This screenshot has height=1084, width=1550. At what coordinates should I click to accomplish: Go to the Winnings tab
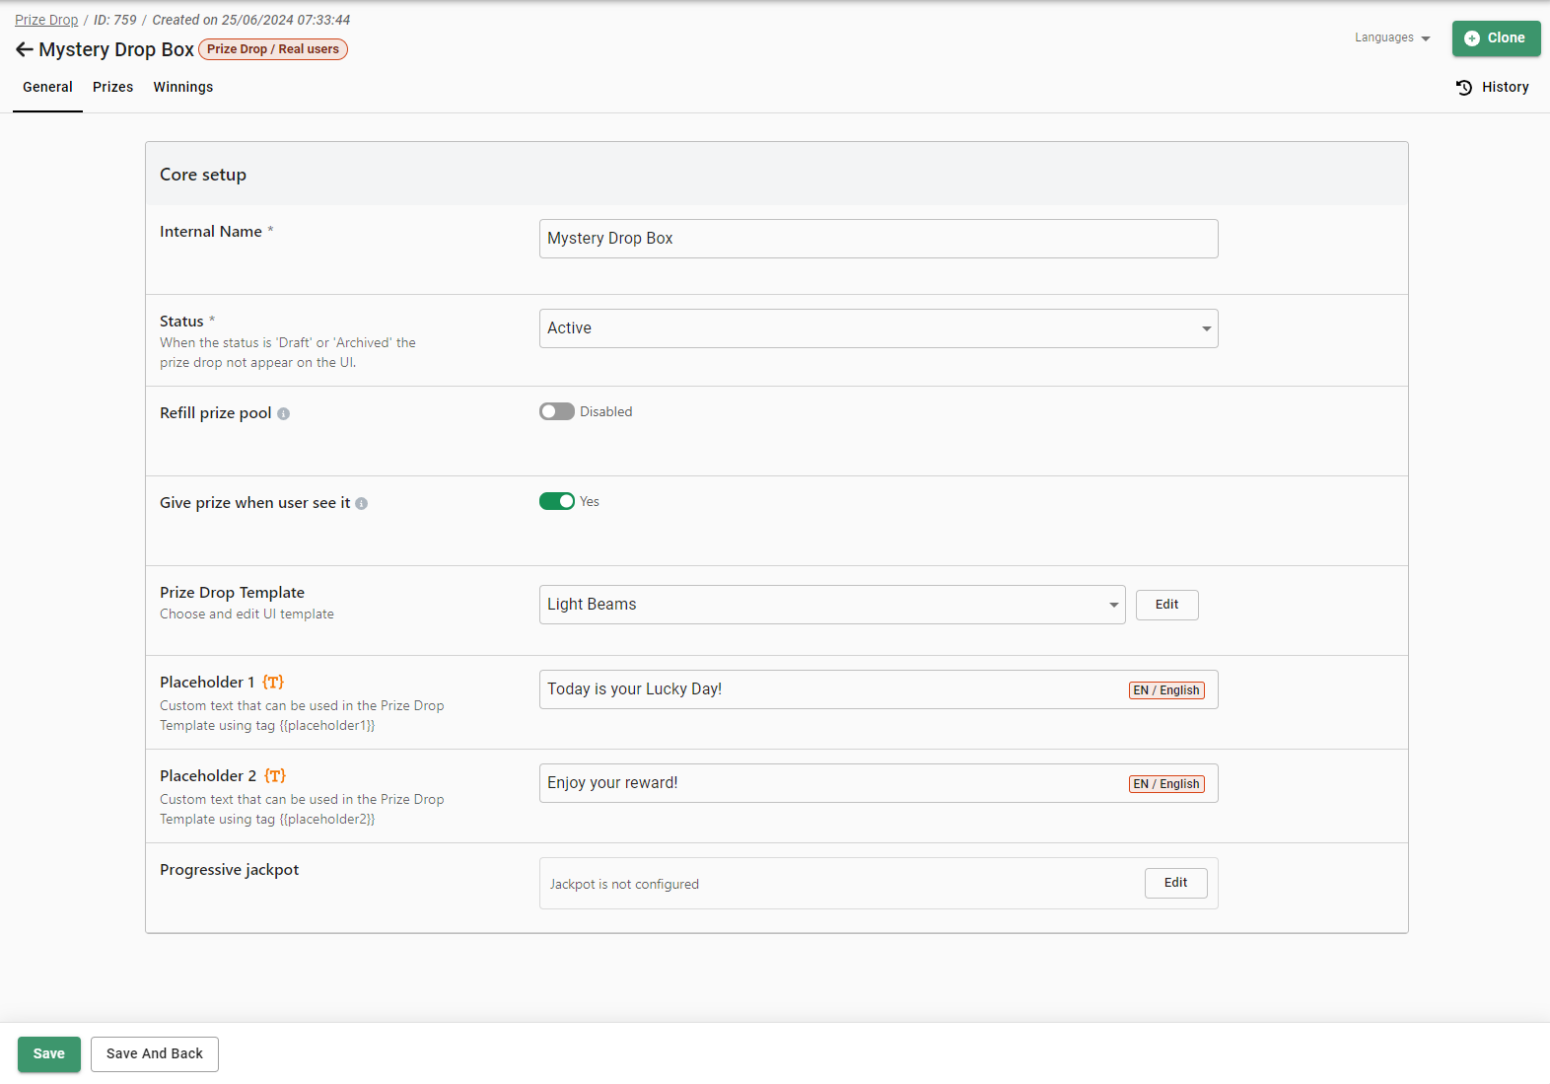182,88
